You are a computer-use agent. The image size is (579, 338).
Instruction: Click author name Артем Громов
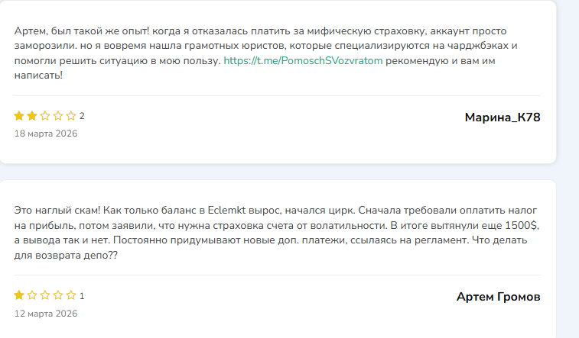coord(498,296)
